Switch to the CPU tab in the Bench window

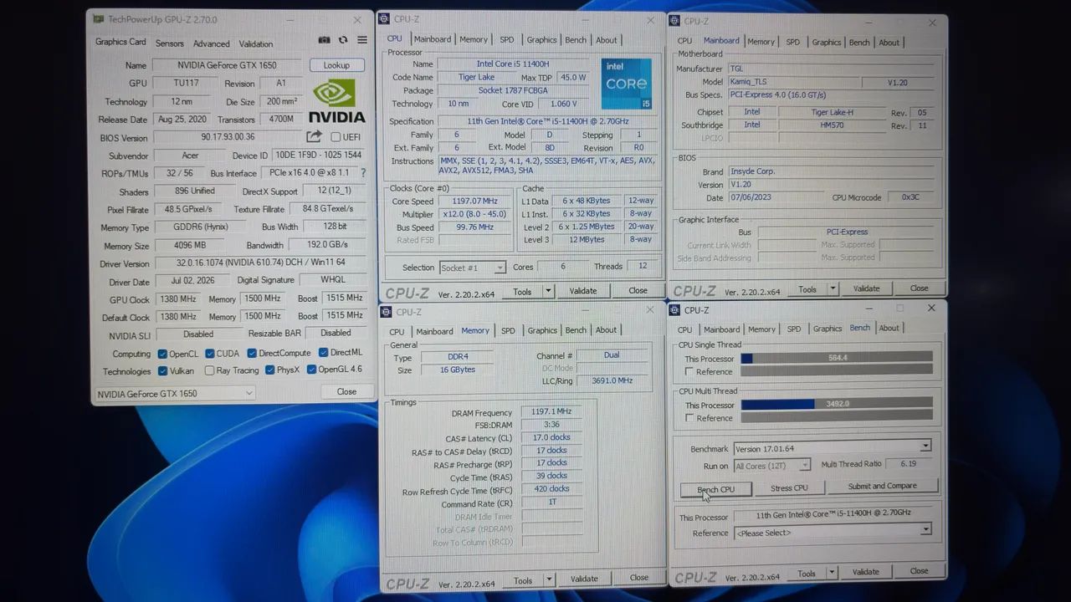[684, 329]
